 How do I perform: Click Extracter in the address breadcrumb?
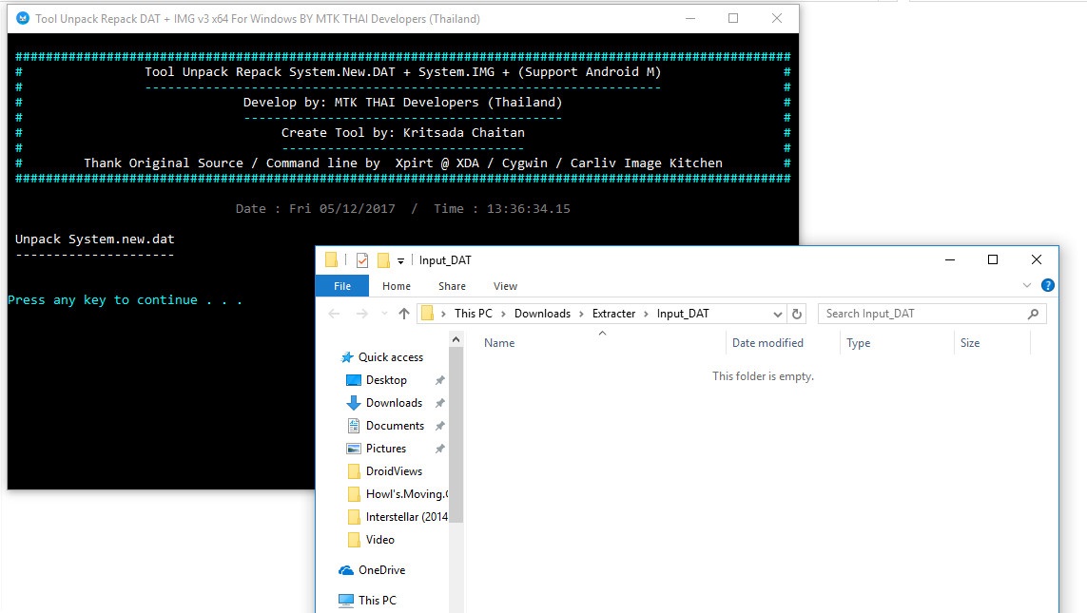click(613, 314)
